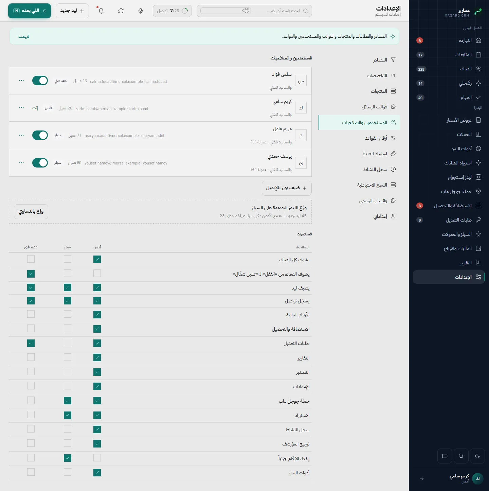The image size is (489, 491).
Task: Check دعم فني checkbox for أدوات النمو
Action: pyautogui.click(x=31, y=472)
